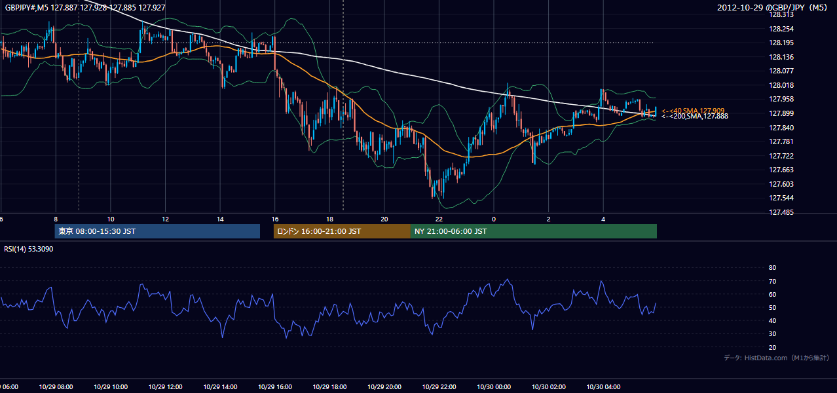
Task: Click the 10/29 14:00 date label
Action: (x=220, y=386)
